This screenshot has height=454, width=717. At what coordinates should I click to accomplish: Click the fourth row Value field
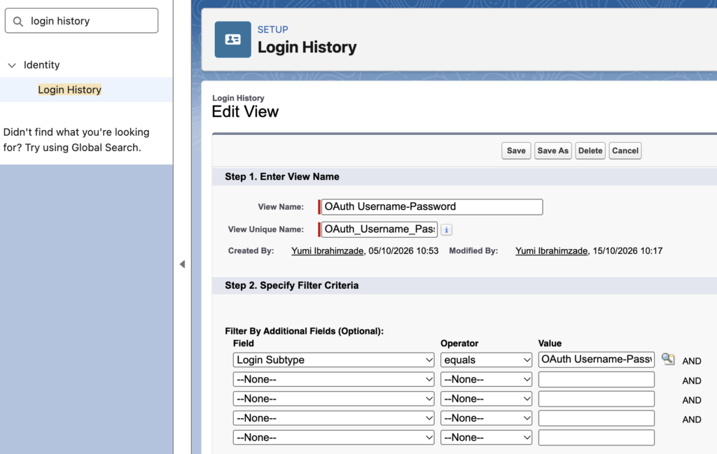[x=597, y=418]
